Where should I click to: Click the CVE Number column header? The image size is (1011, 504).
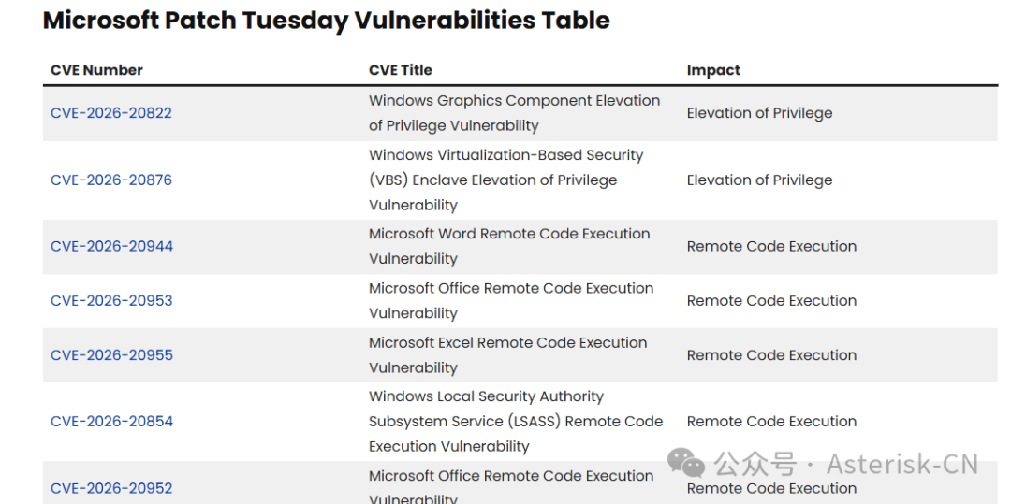96,70
